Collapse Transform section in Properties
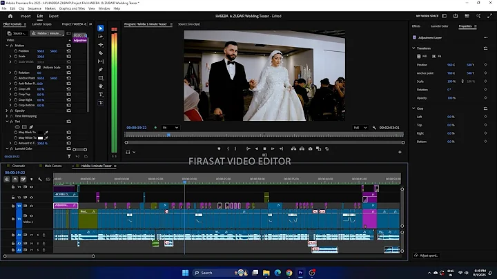497x279 pixels. click(413, 48)
